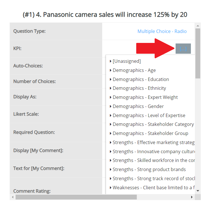Click the vertical scrollbar down arrow
The image size is (211, 210).
point(198,191)
